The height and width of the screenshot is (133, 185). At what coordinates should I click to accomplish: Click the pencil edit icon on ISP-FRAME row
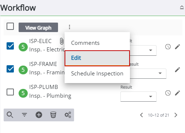[177, 70]
